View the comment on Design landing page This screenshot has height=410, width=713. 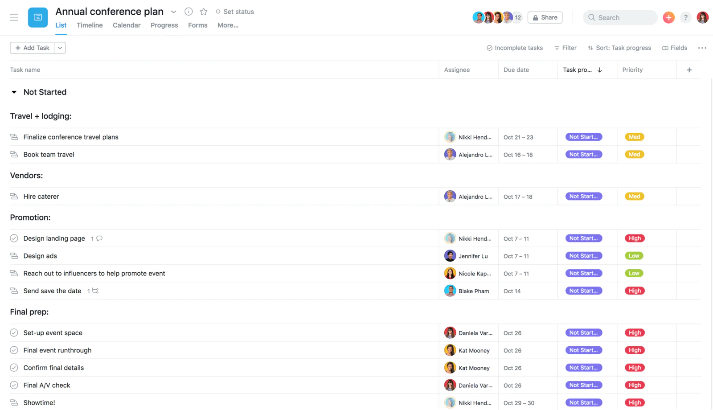pyautogui.click(x=98, y=238)
